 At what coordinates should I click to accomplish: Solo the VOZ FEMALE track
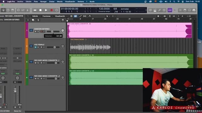pyautogui.click(x=38, y=47)
